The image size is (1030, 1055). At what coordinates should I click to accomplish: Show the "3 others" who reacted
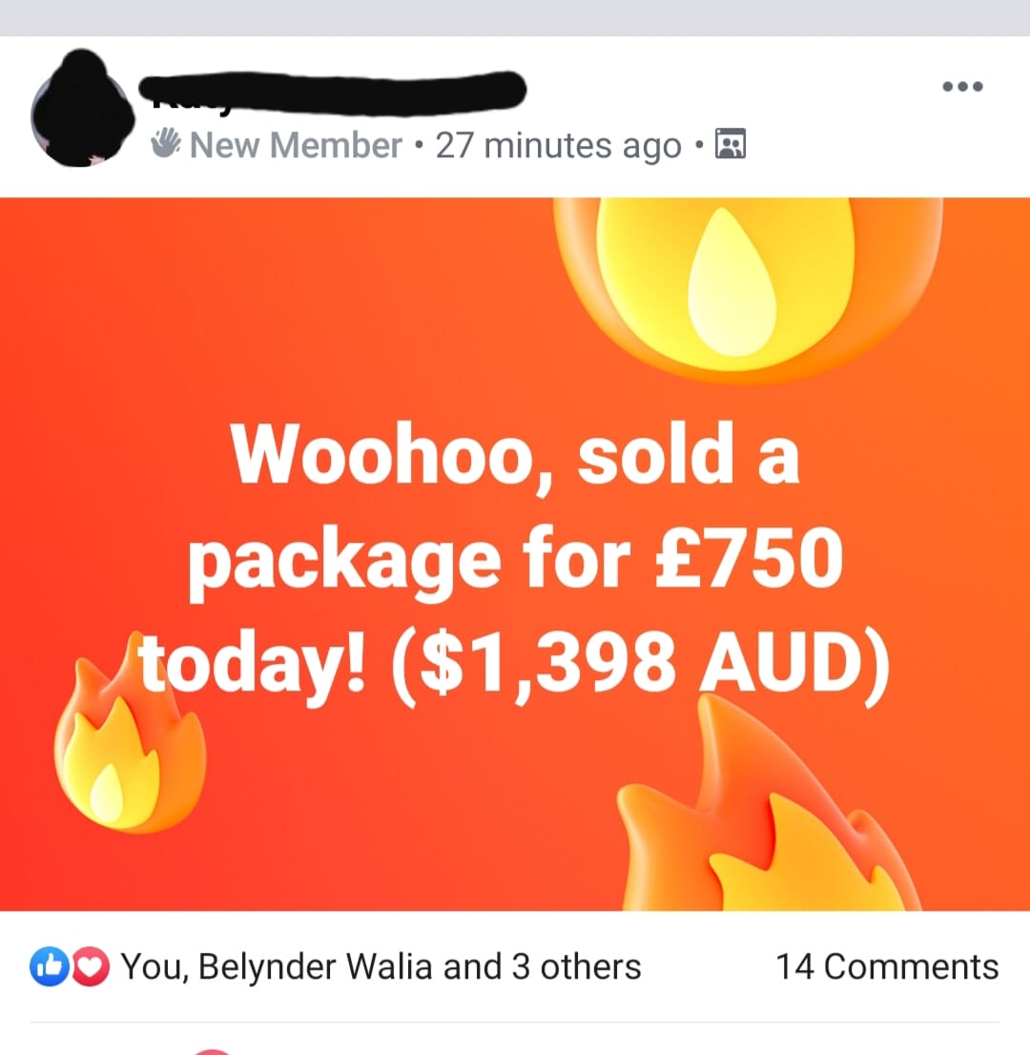pyautogui.click(x=576, y=967)
